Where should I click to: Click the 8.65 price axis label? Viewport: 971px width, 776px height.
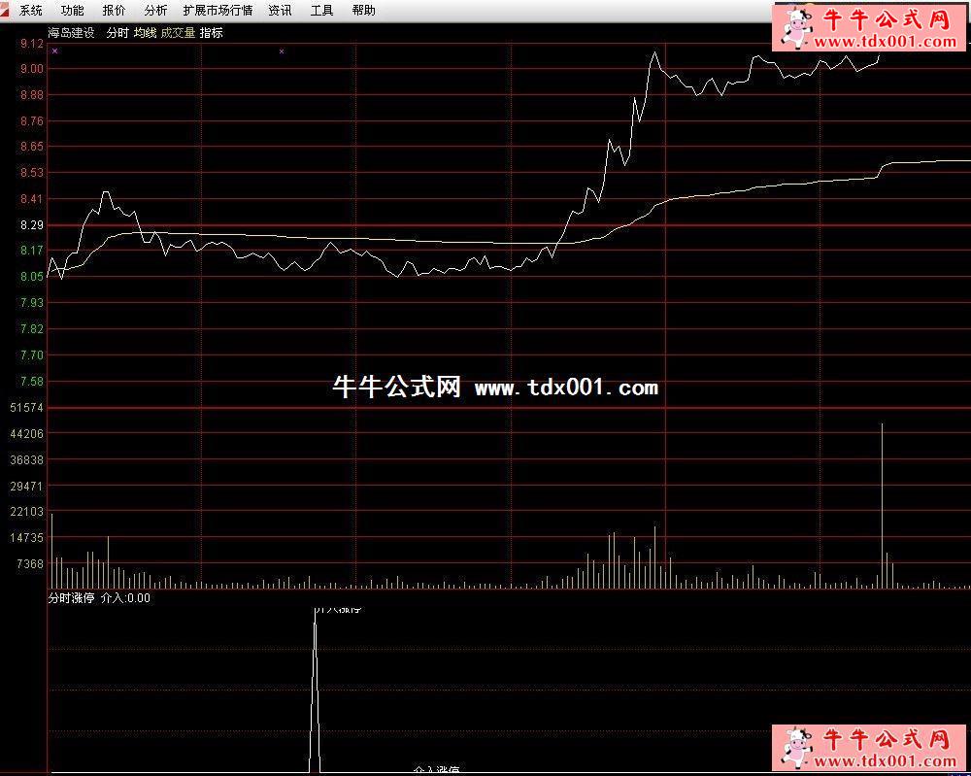(x=32, y=147)
